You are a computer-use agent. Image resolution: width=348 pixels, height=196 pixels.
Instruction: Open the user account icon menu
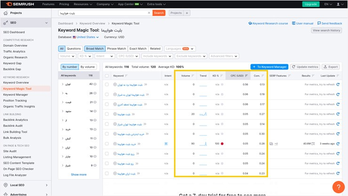(340, 4)
